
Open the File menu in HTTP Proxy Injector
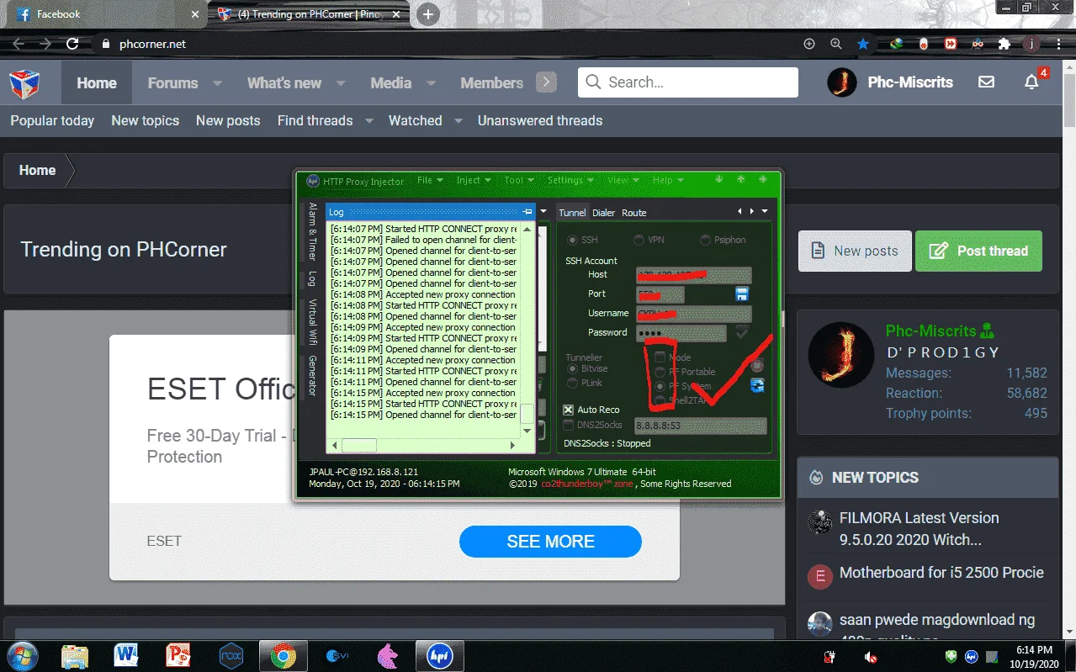430,180
